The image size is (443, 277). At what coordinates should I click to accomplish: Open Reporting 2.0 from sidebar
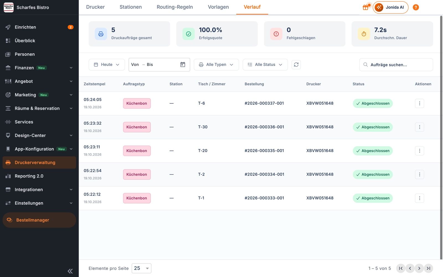pyautogui.click(x=39, y=176)
